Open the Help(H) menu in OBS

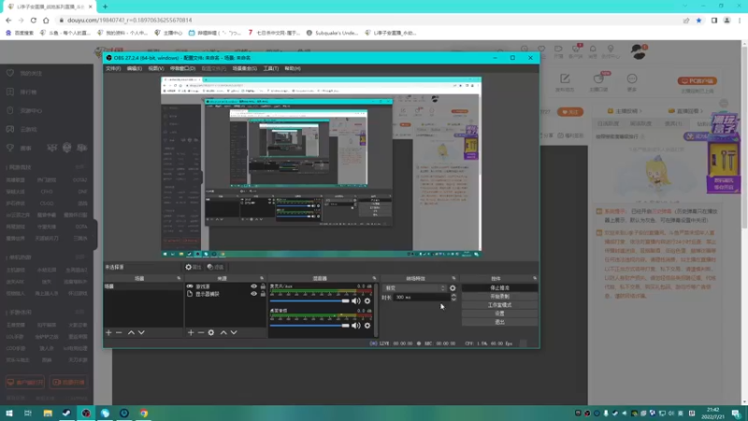coord(293,68)
